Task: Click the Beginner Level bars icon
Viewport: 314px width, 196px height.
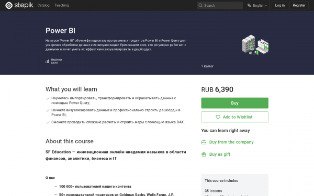Action: point(47,61)
